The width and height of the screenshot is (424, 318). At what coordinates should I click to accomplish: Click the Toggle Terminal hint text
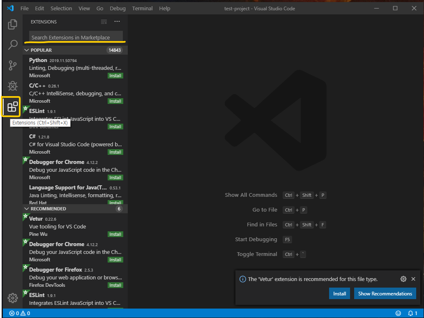point(257,254)
